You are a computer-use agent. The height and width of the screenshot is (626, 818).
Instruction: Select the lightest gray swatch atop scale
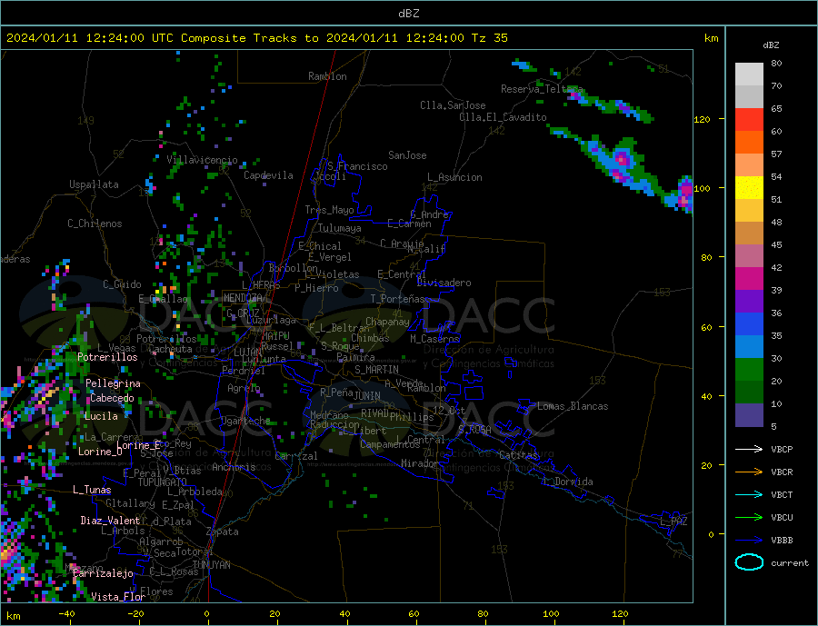749,75
